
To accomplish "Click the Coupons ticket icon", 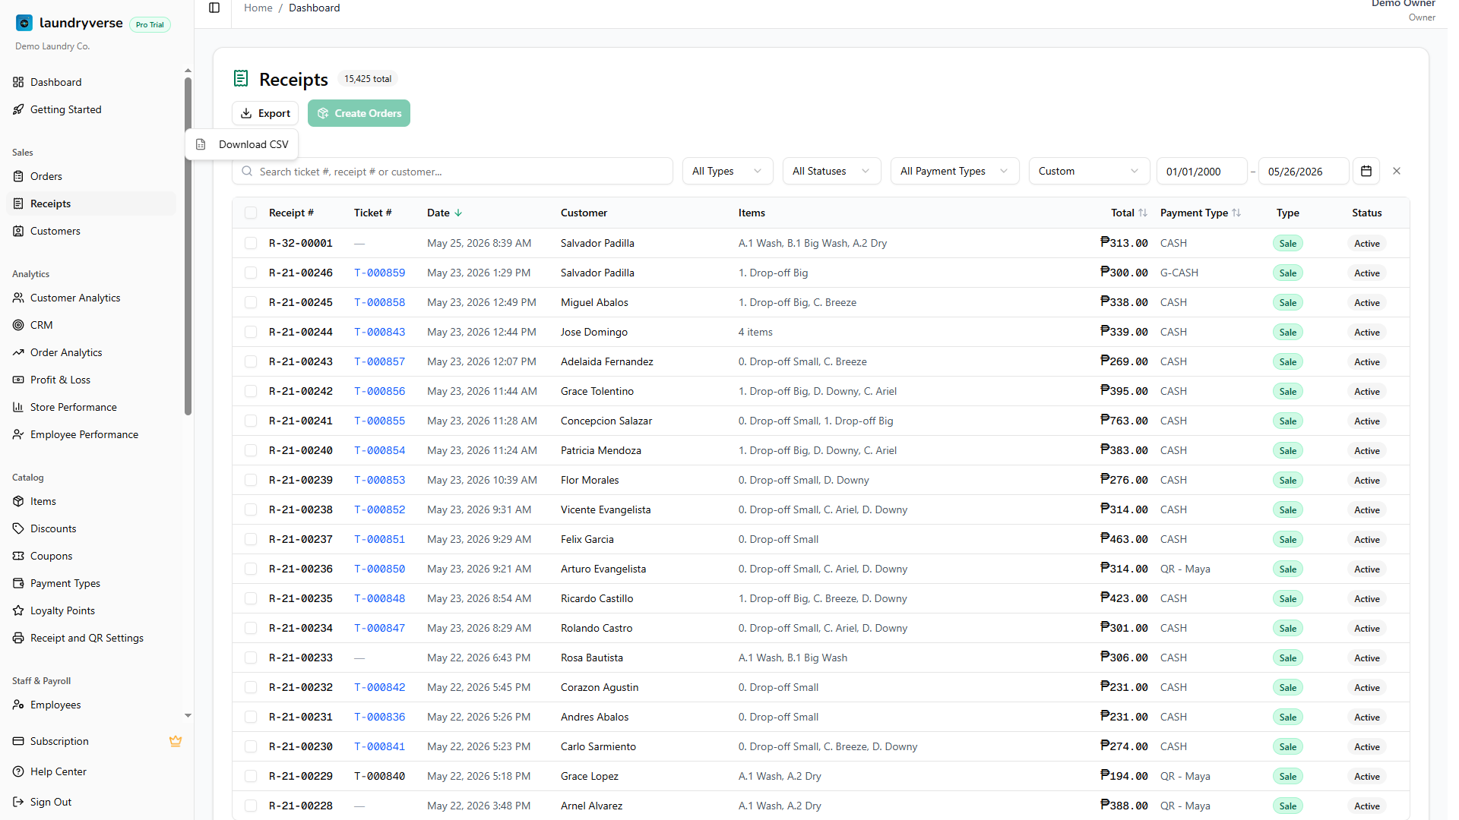I will [x=18, y=556].
